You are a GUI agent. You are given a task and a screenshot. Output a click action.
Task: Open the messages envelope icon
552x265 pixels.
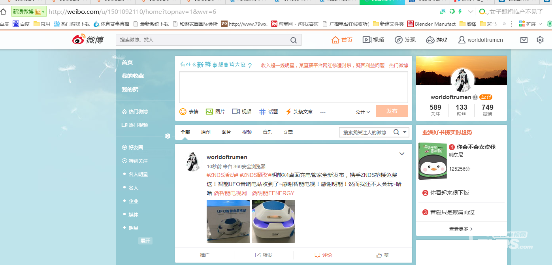pyautogui.click(x=524, y=40)
